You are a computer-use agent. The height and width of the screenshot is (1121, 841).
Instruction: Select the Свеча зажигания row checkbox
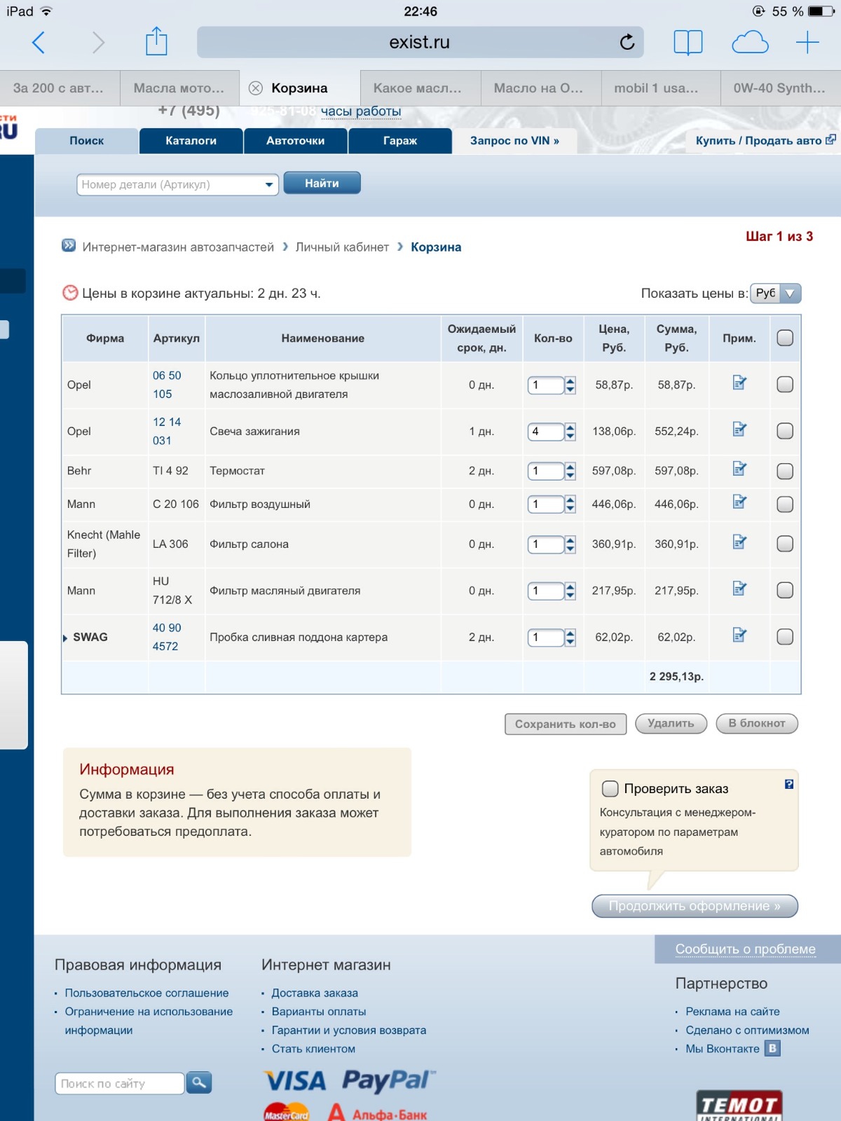(x=785, y=431)
